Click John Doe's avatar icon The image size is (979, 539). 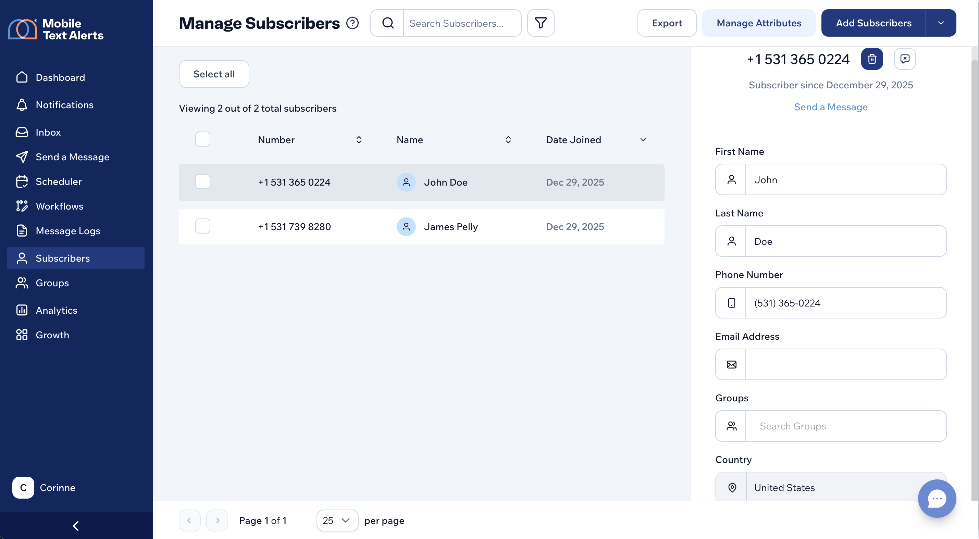(406, 182)
